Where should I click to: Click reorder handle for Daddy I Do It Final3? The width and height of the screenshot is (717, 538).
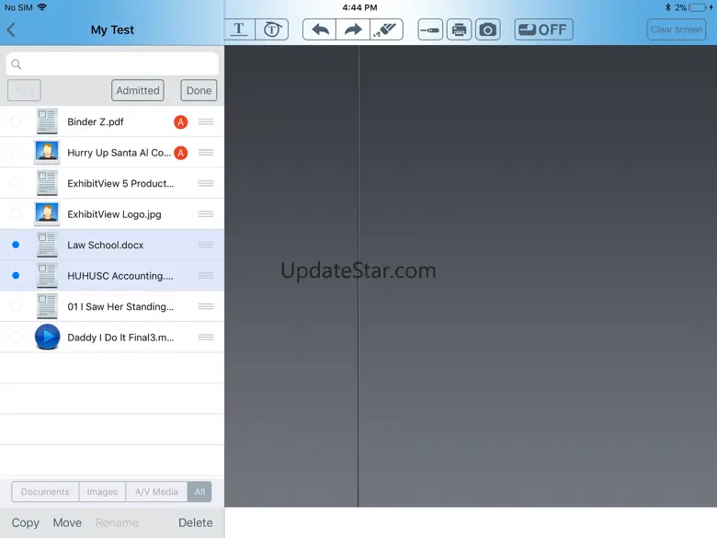tap(206, 338)
